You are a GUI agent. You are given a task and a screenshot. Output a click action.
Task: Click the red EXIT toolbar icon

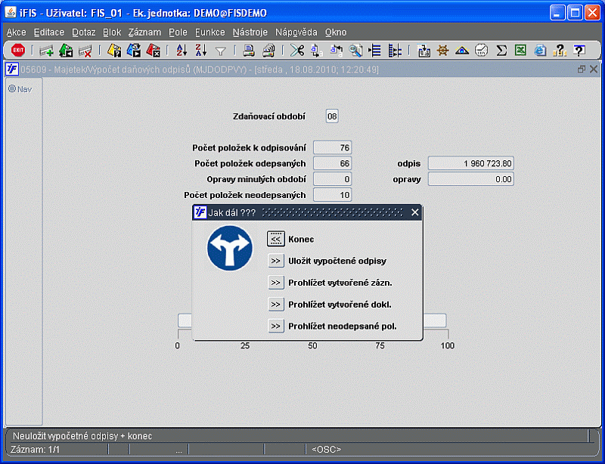(x=17, y=50)
